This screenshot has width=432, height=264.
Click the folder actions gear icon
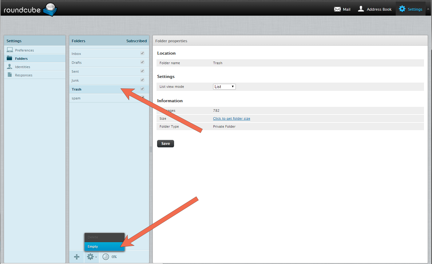coord(90,257)
